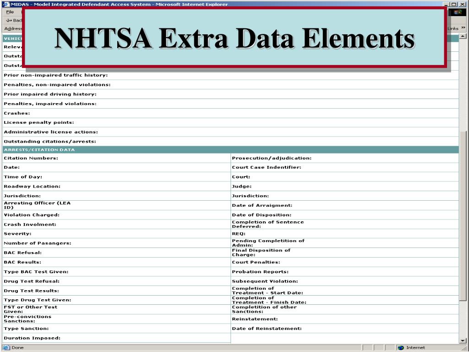Click the 'Outstanding citations/arrests:' label
Image resolution: width=469 pixels, height=352 pixels.
pos(50,142)
